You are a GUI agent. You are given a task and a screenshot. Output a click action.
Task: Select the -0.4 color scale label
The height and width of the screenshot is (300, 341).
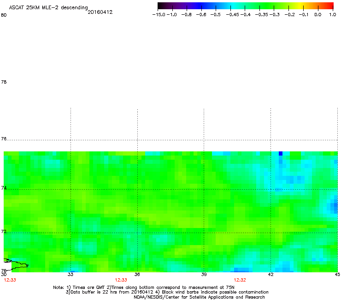tap(246, 15)
